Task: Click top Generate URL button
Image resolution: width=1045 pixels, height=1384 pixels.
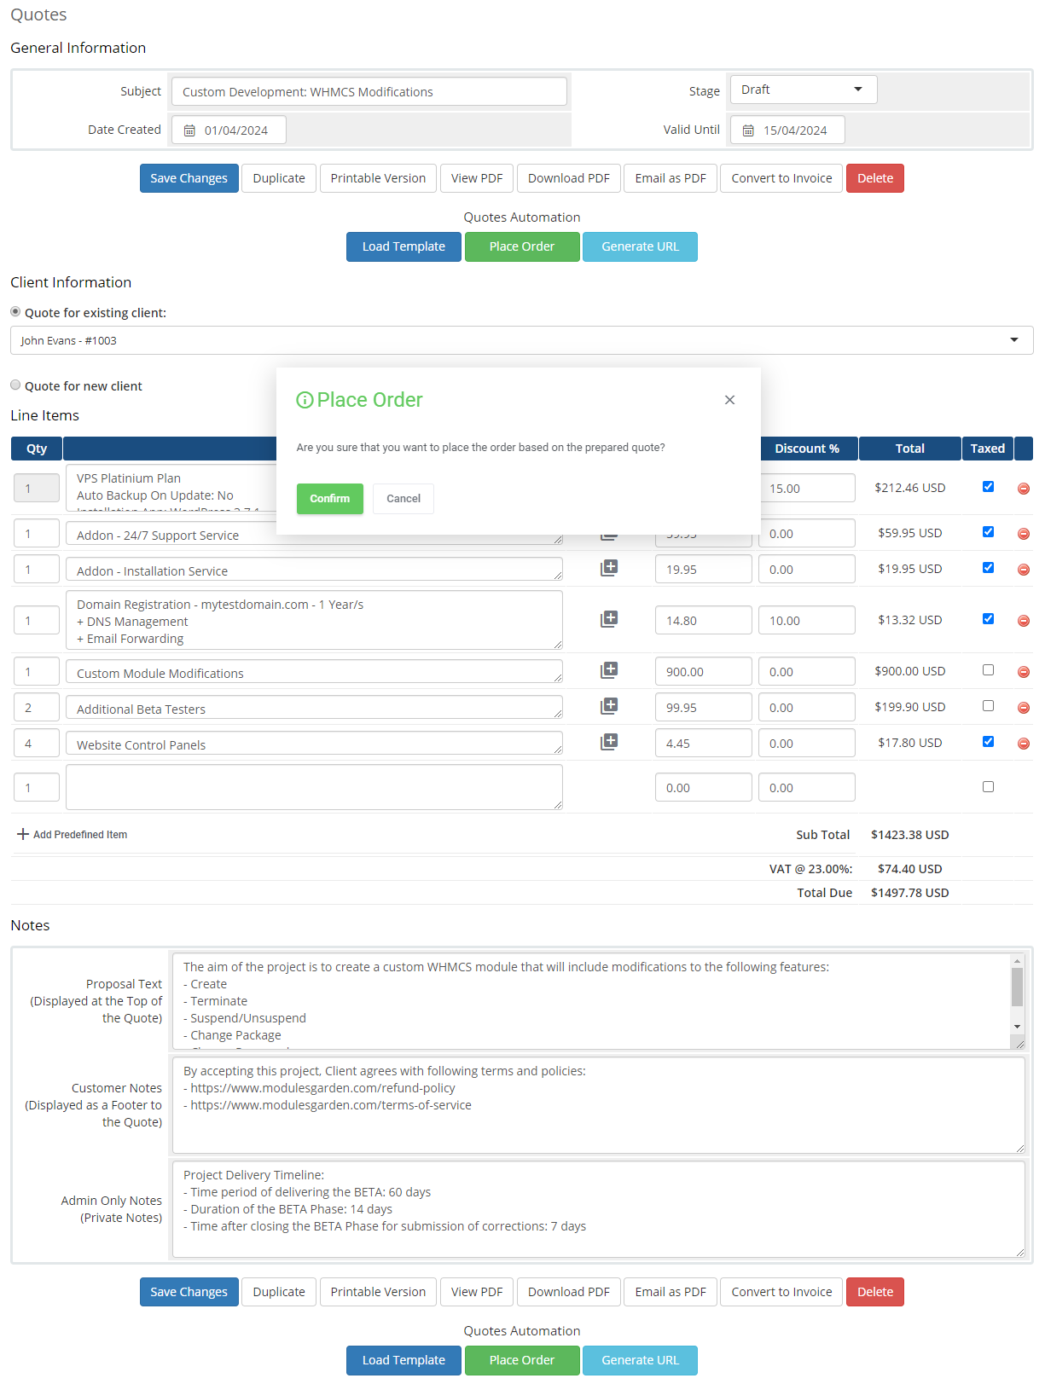Action: click(x=640, y=246)
